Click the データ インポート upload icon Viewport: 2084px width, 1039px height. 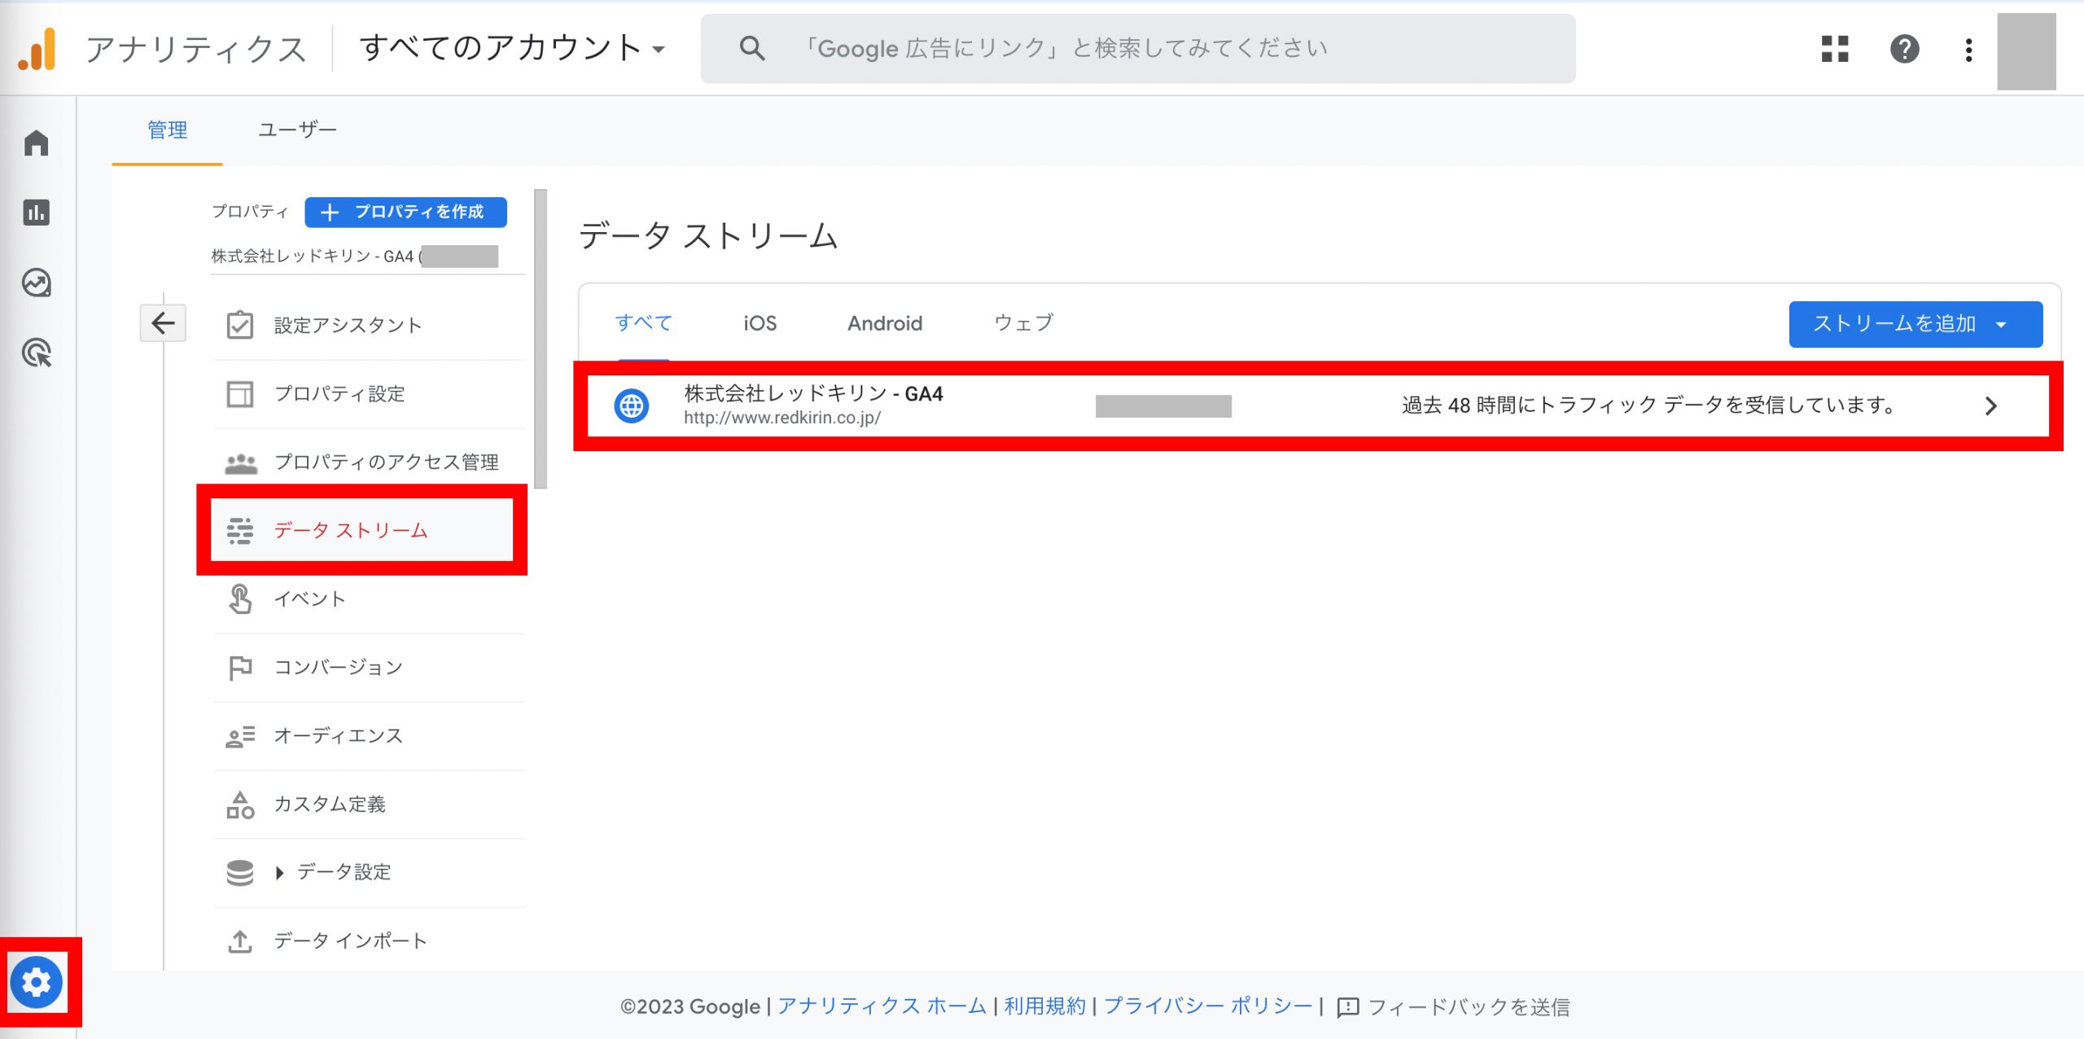[239, 941]
